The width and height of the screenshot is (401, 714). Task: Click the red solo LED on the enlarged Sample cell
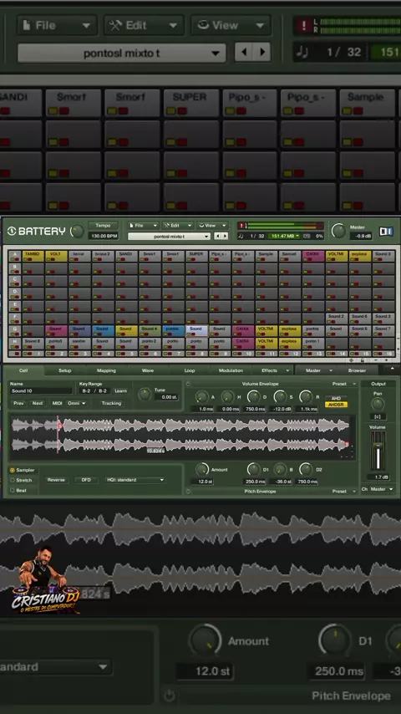(357, 110)
